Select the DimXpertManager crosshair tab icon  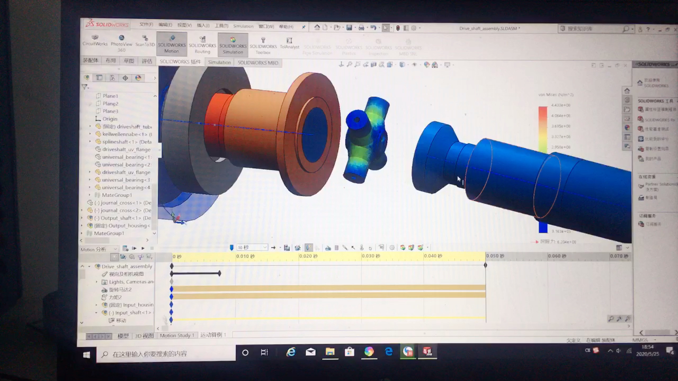[125, 78]
